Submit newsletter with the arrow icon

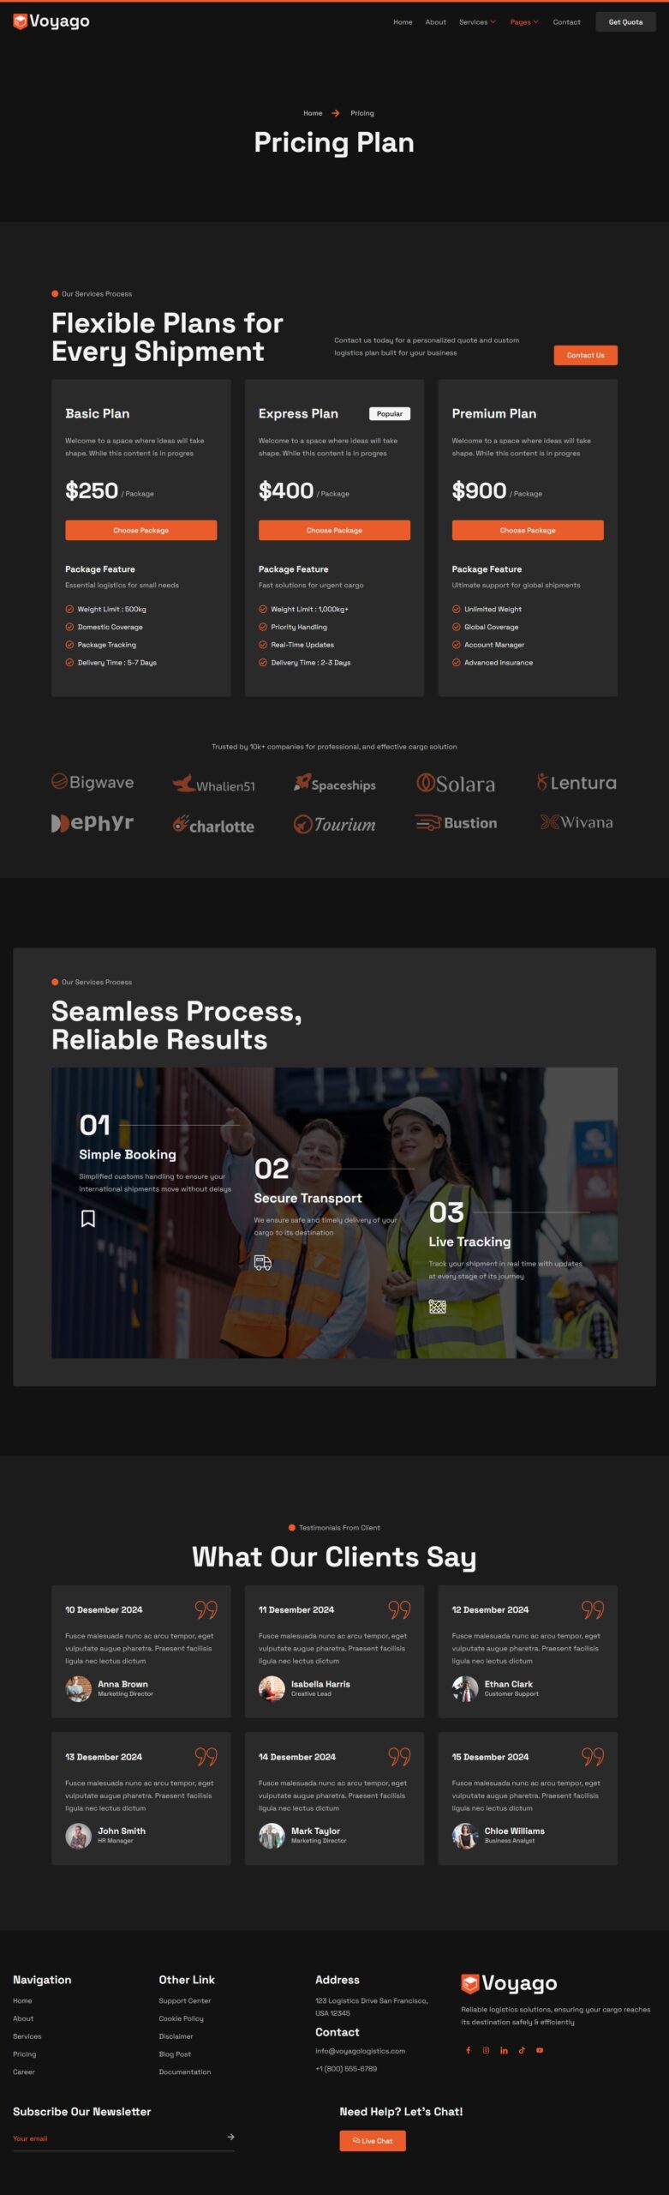coord(230,2137)
